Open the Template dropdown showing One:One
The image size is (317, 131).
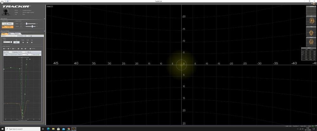pos(22,52)
